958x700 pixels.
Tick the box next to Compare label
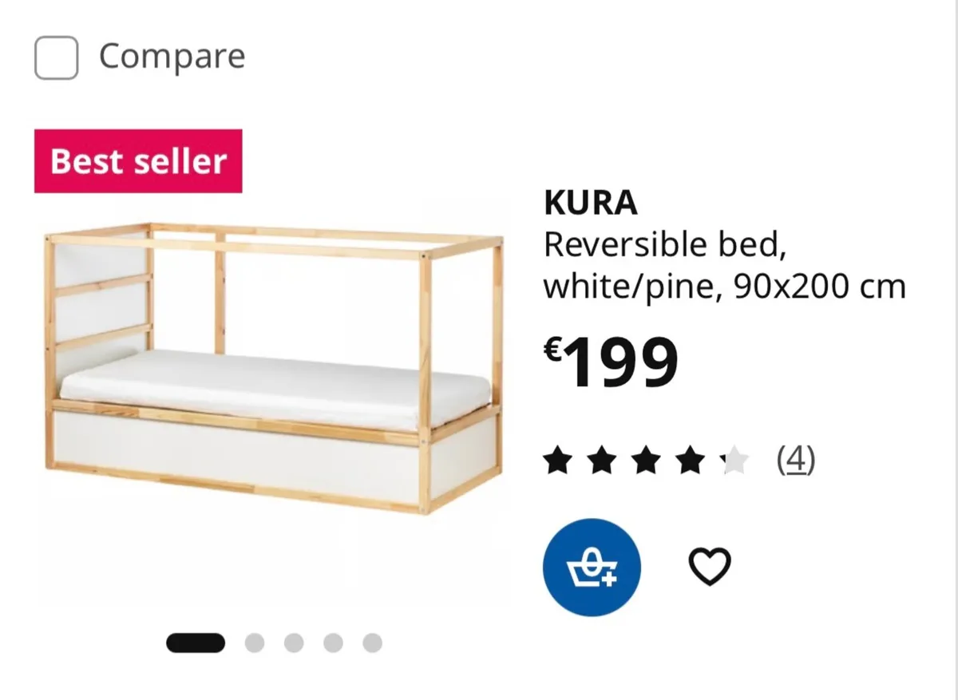(56, 57)
